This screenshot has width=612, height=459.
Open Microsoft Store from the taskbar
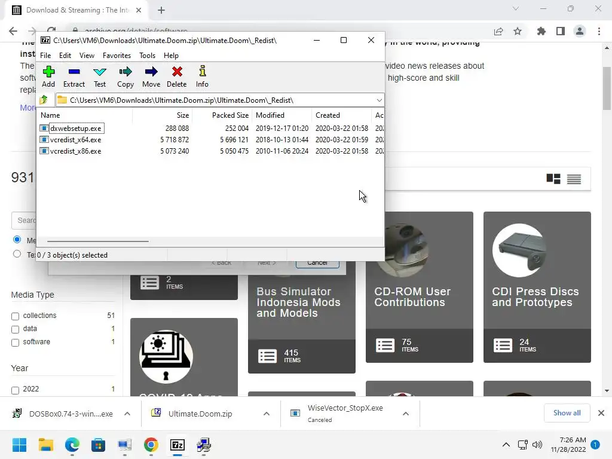click(99, 445)
